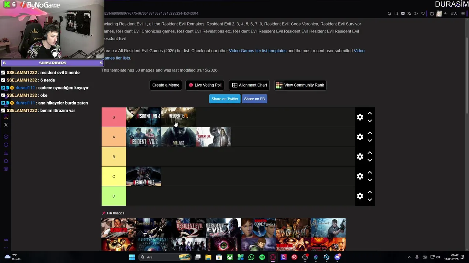Move D tier row down
Image resolution: width=469 pixels, height=263 pixels.
click(370, 200)
